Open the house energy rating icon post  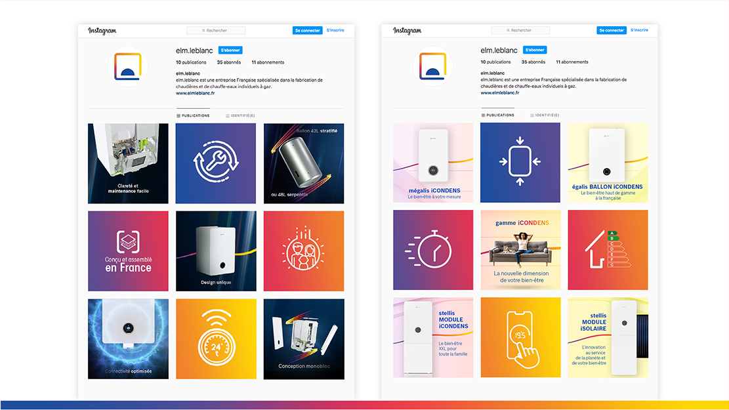608,250
